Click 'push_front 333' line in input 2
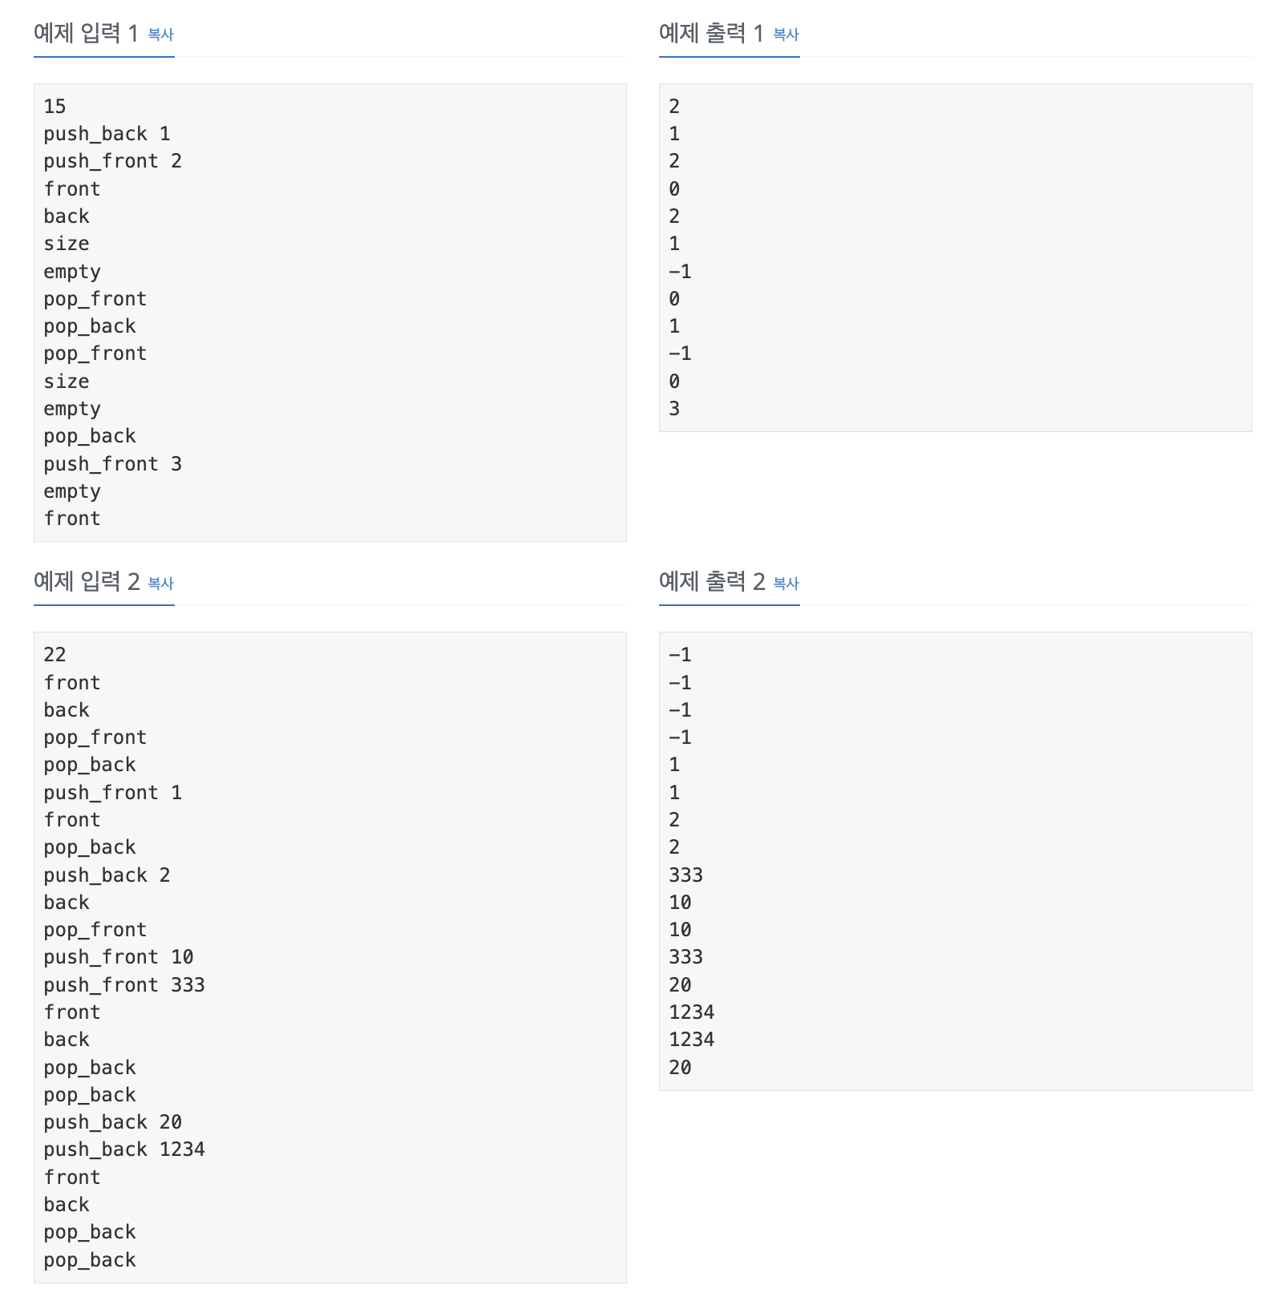1278x1305 pixels. [124, 985]
